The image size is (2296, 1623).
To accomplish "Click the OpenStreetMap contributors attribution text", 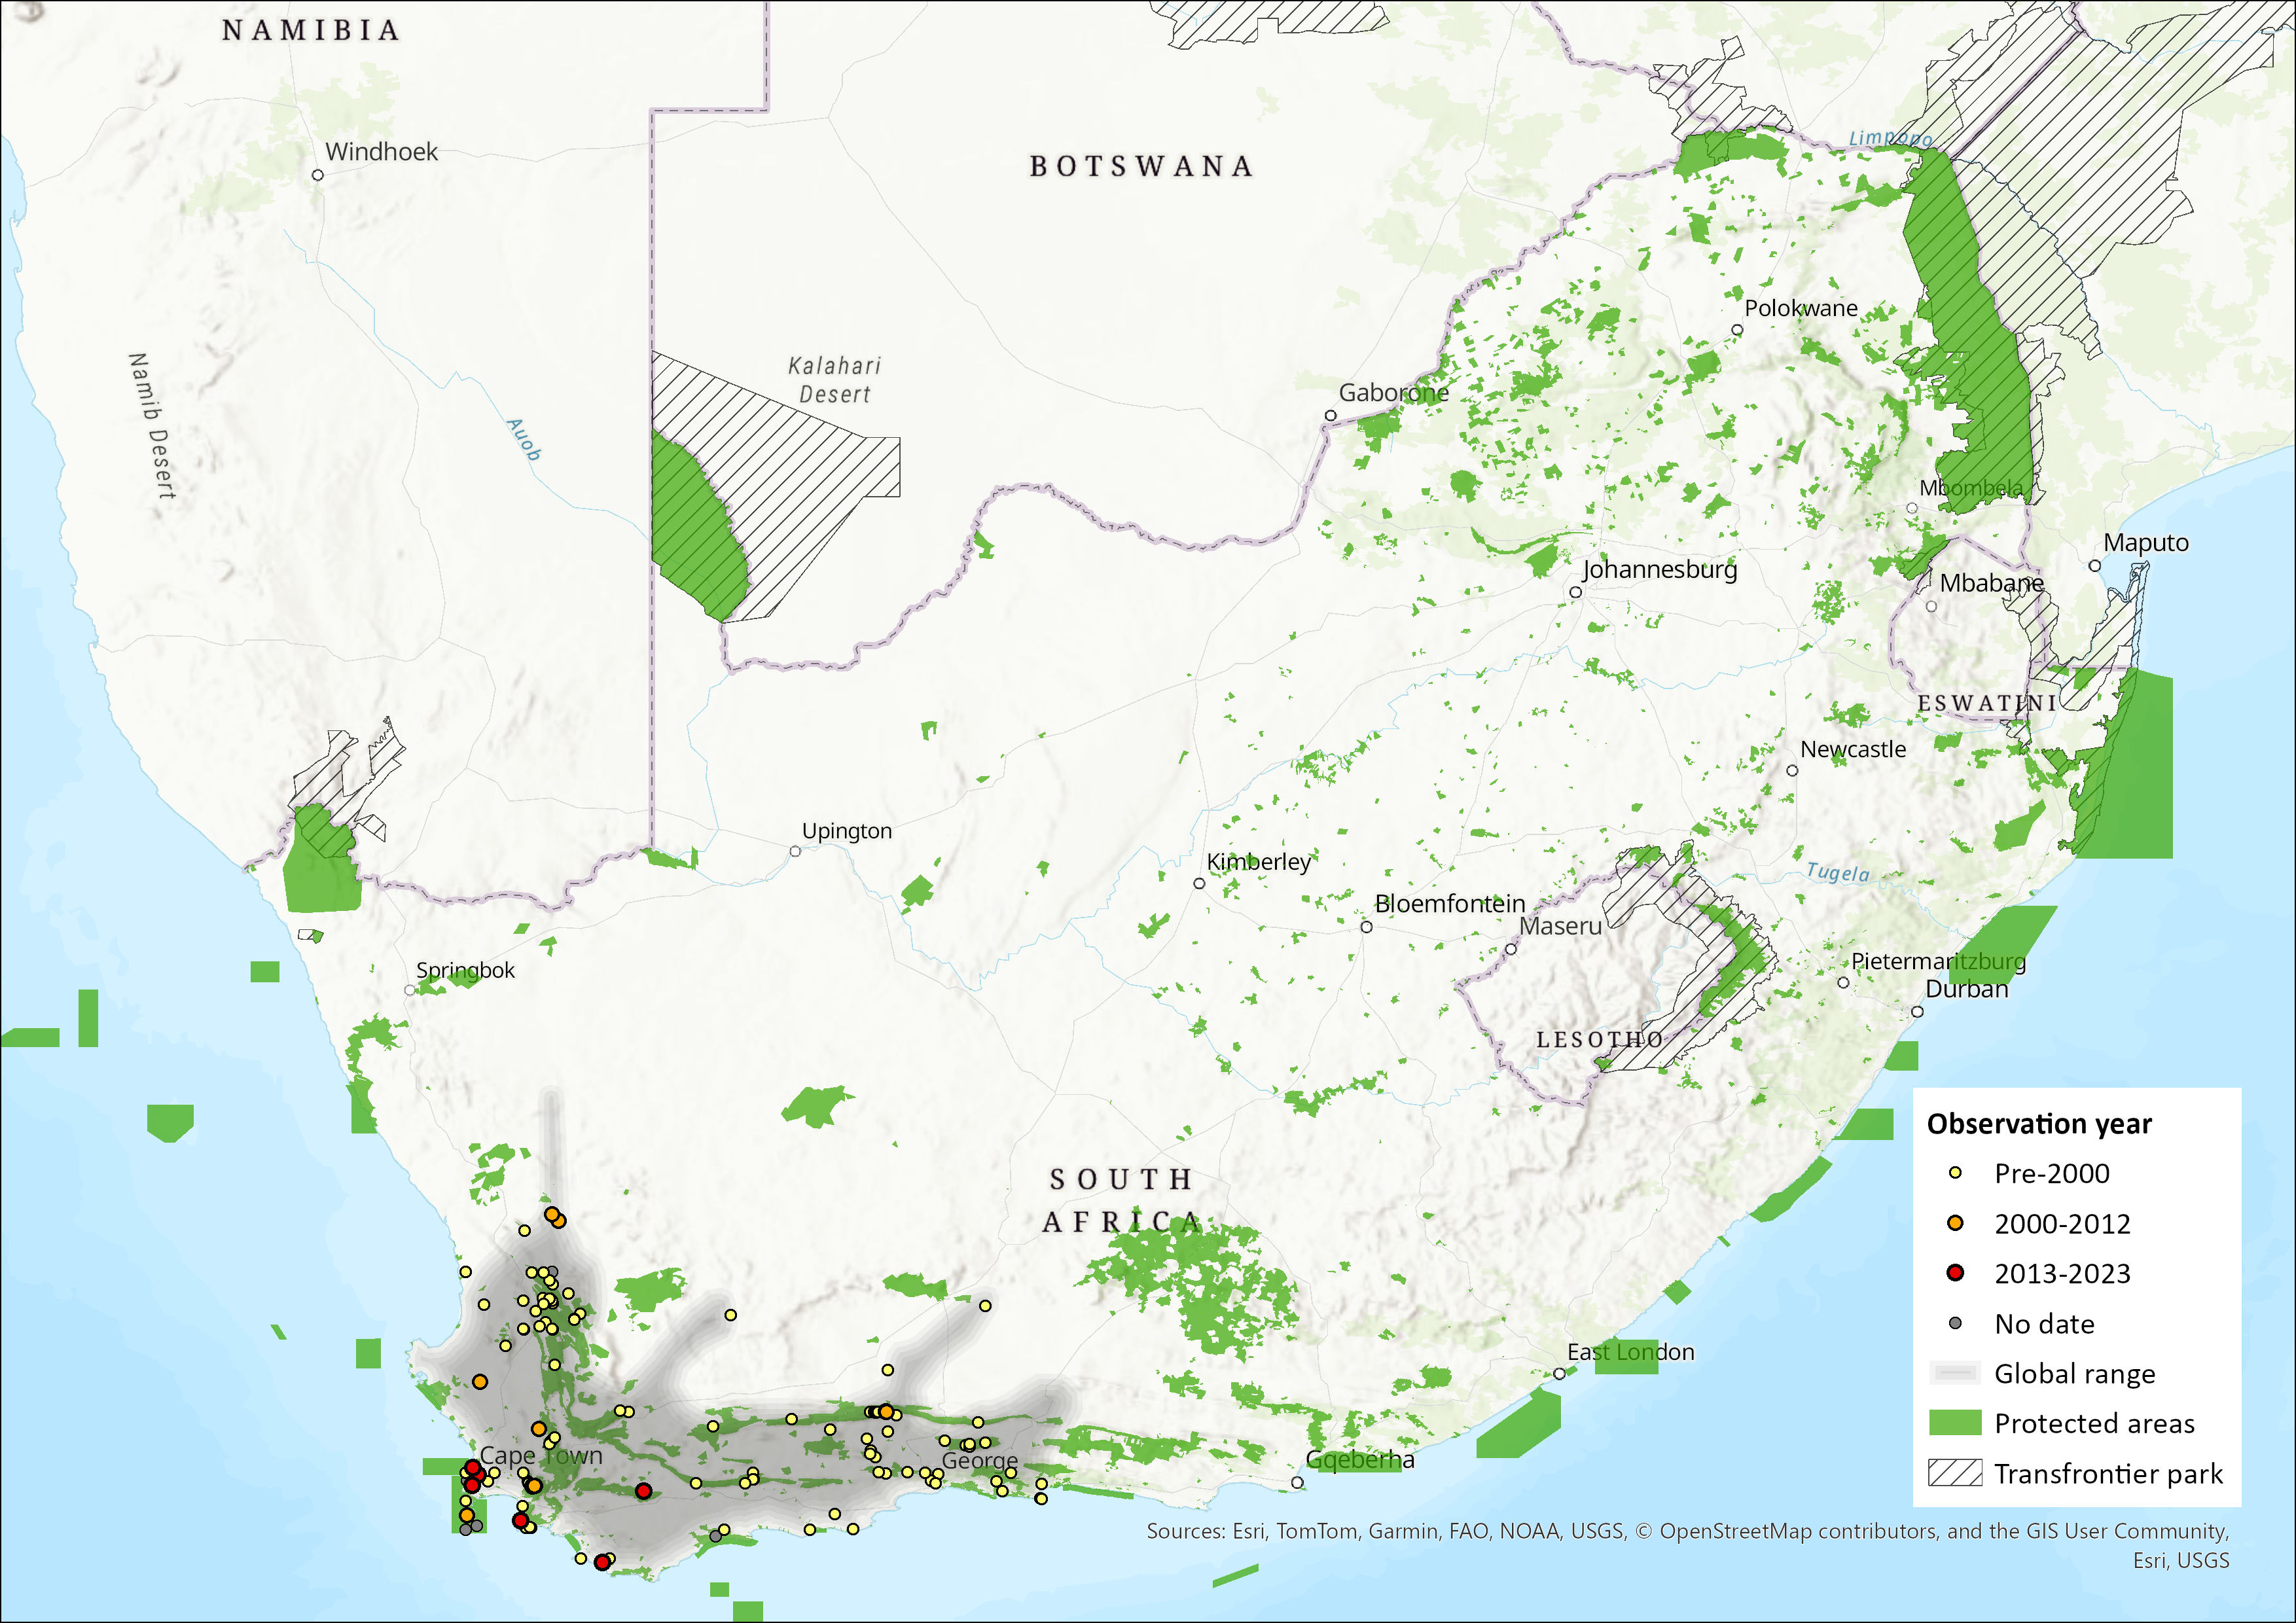I will pyautogui.click(x=1799, y=1531).
